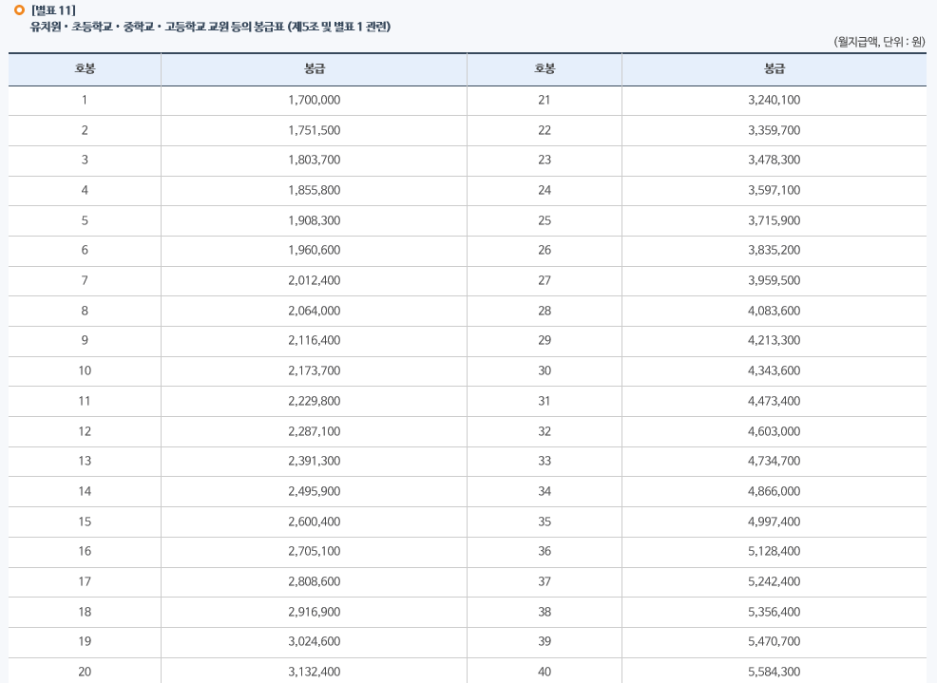Click salary value 3,835,200
937x683 pixels.
click(774, 251)
